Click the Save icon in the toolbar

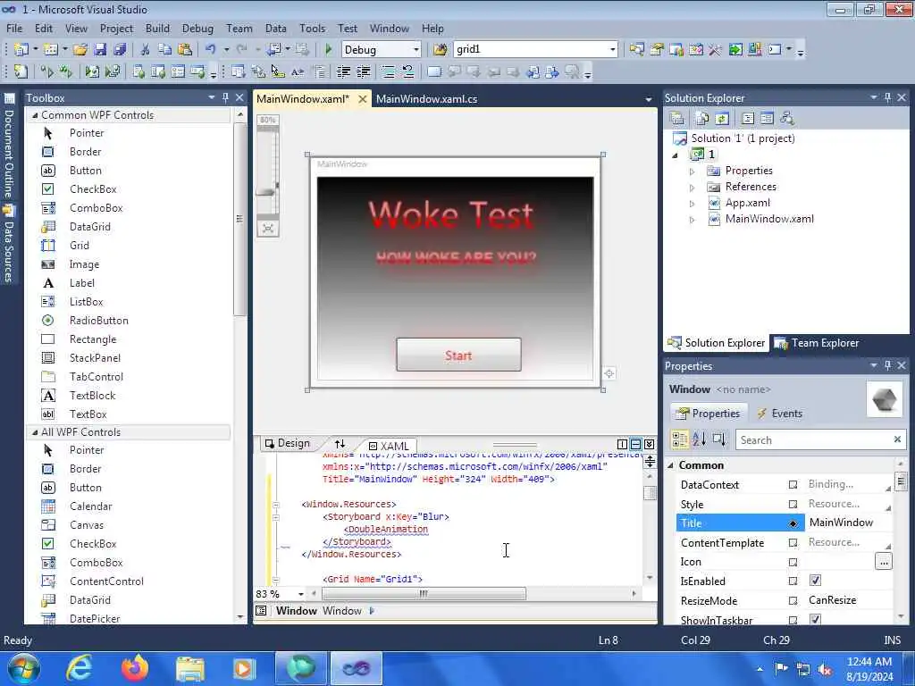[x=100, y=50]
